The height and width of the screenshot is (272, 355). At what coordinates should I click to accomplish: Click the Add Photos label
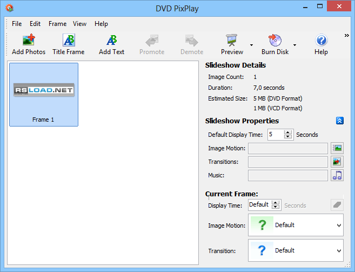pos(29,52)
